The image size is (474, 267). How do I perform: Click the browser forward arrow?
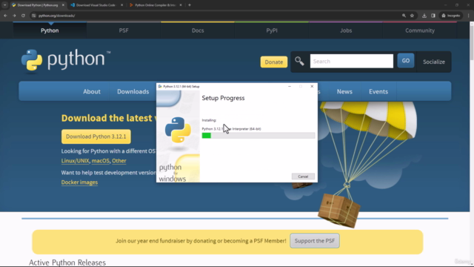click(14, 16)
